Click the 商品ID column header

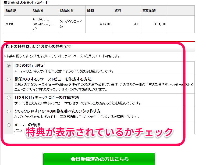pos(11,10)
